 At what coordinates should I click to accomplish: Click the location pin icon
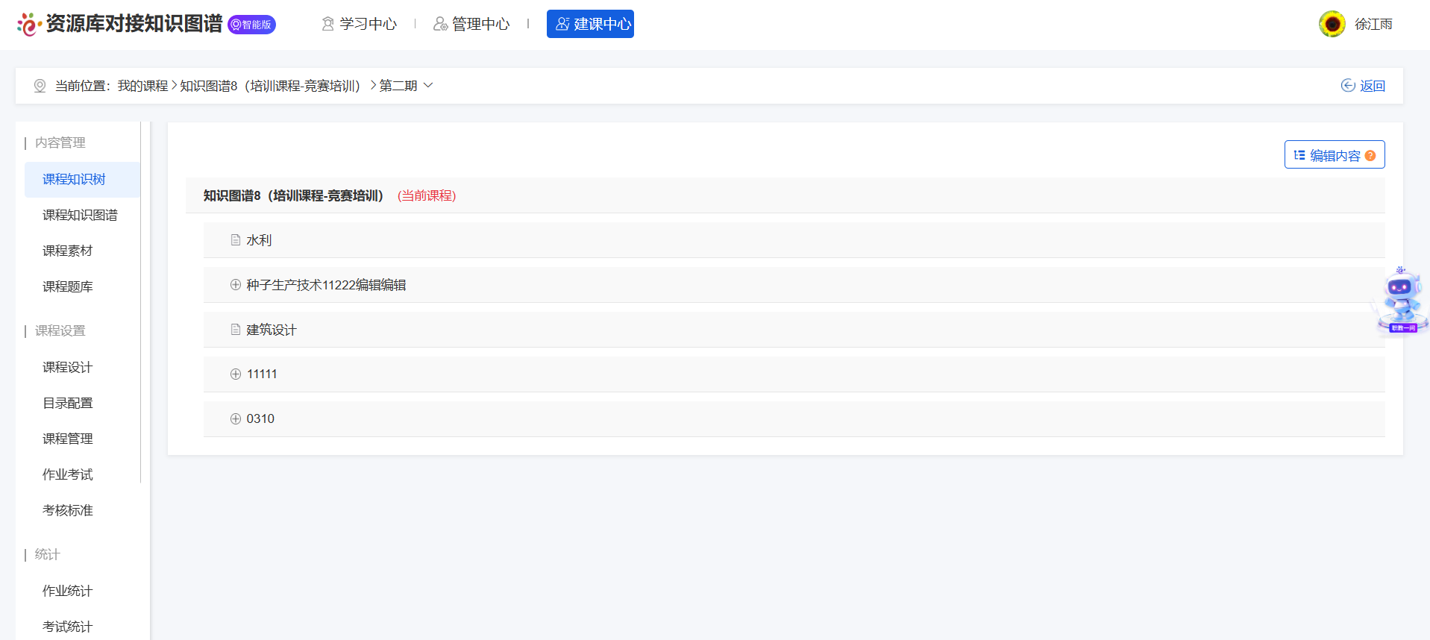[40, 87]
